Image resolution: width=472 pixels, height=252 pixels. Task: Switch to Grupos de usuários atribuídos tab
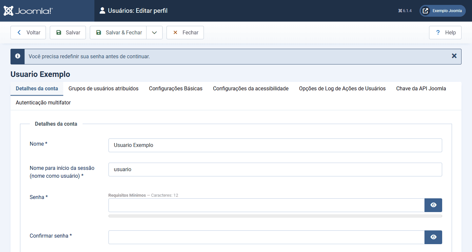pos(104,89)
